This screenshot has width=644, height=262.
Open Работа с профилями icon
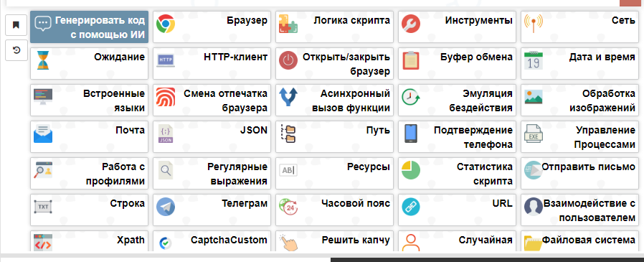[x=43, y=170]
